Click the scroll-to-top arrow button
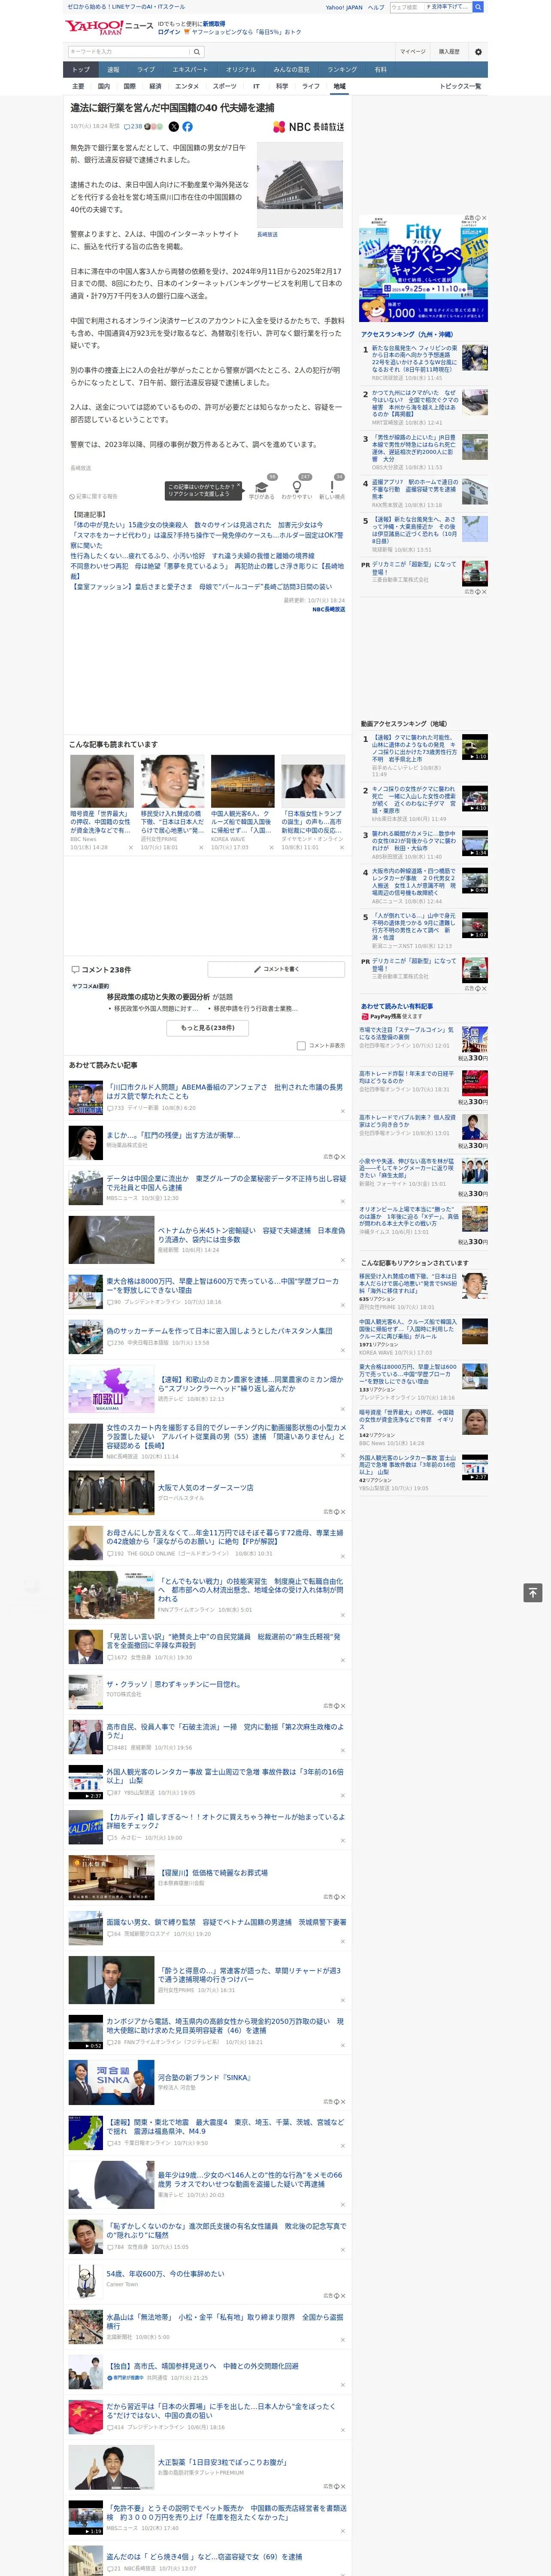551x2576 pixels. 533,1592
